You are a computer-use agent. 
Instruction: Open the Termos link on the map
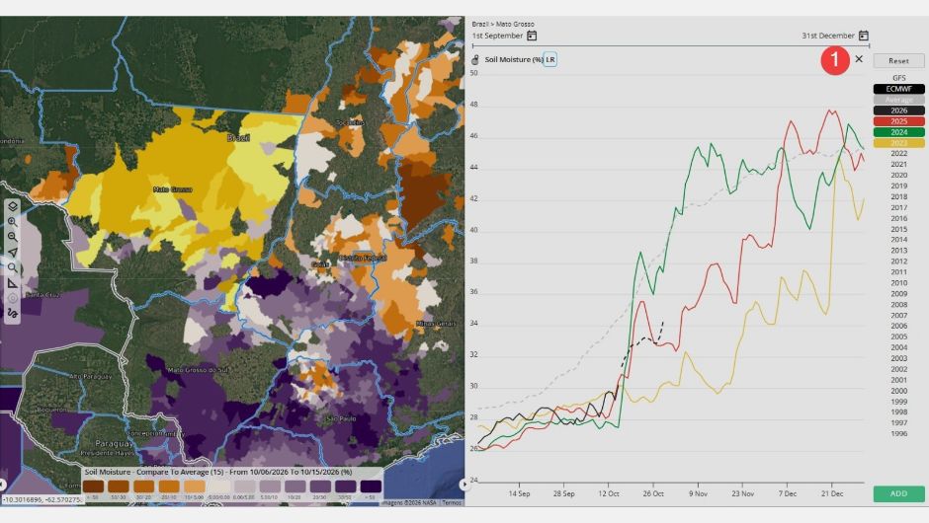[452, 503]
